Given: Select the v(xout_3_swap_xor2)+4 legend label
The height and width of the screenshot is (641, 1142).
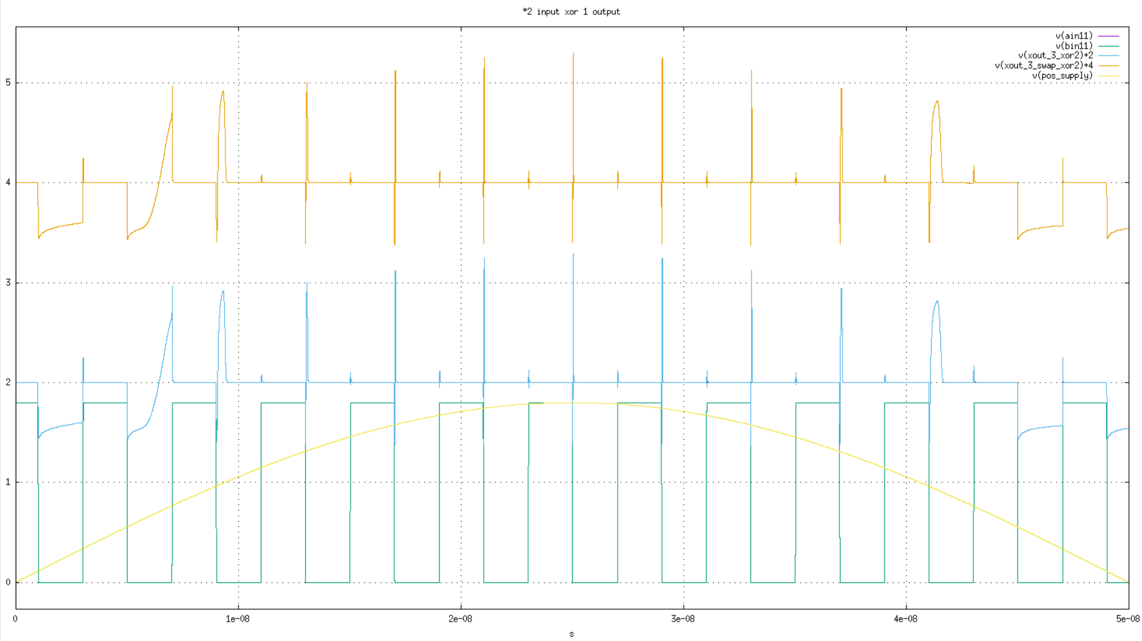Looking at the screenshot, I should click(x=1044, y=65).
